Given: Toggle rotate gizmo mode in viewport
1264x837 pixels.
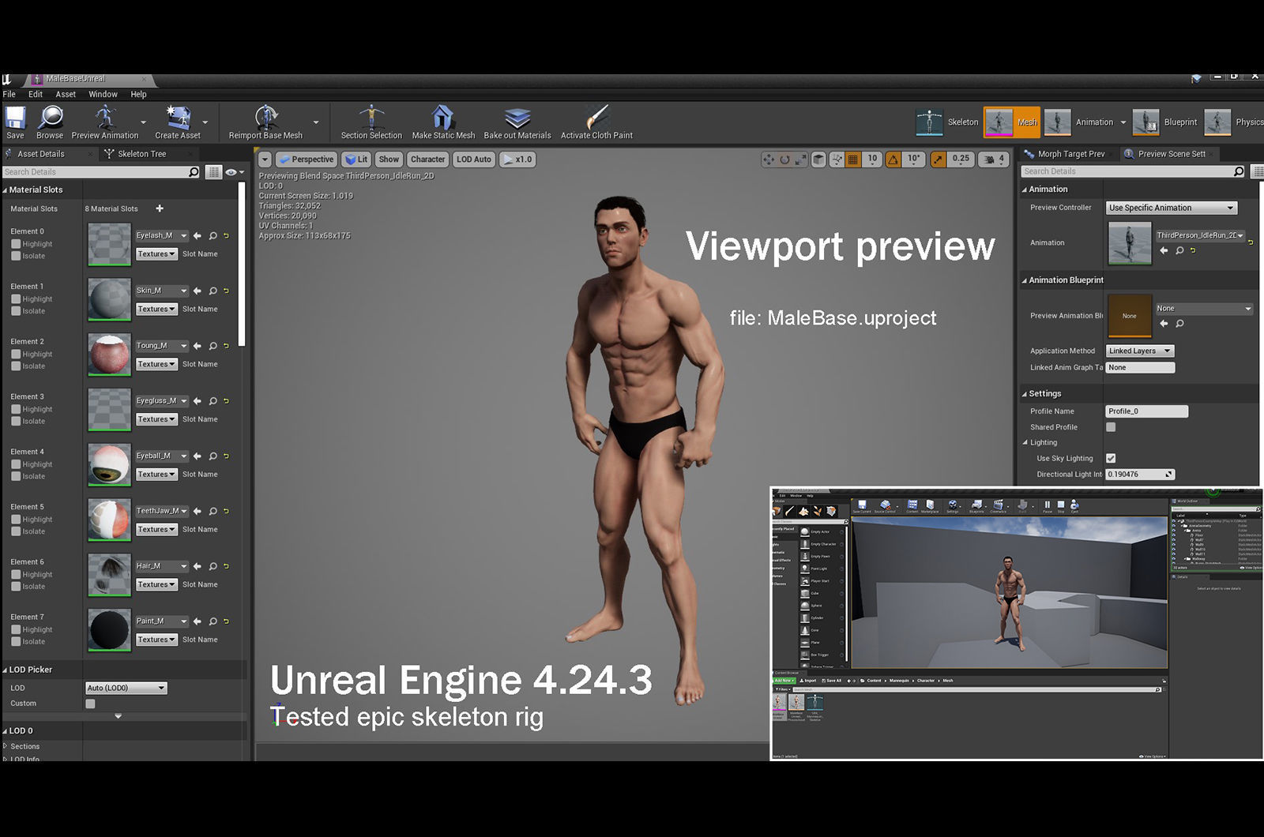Looking at the screenshot, I should tap(784, 160).
